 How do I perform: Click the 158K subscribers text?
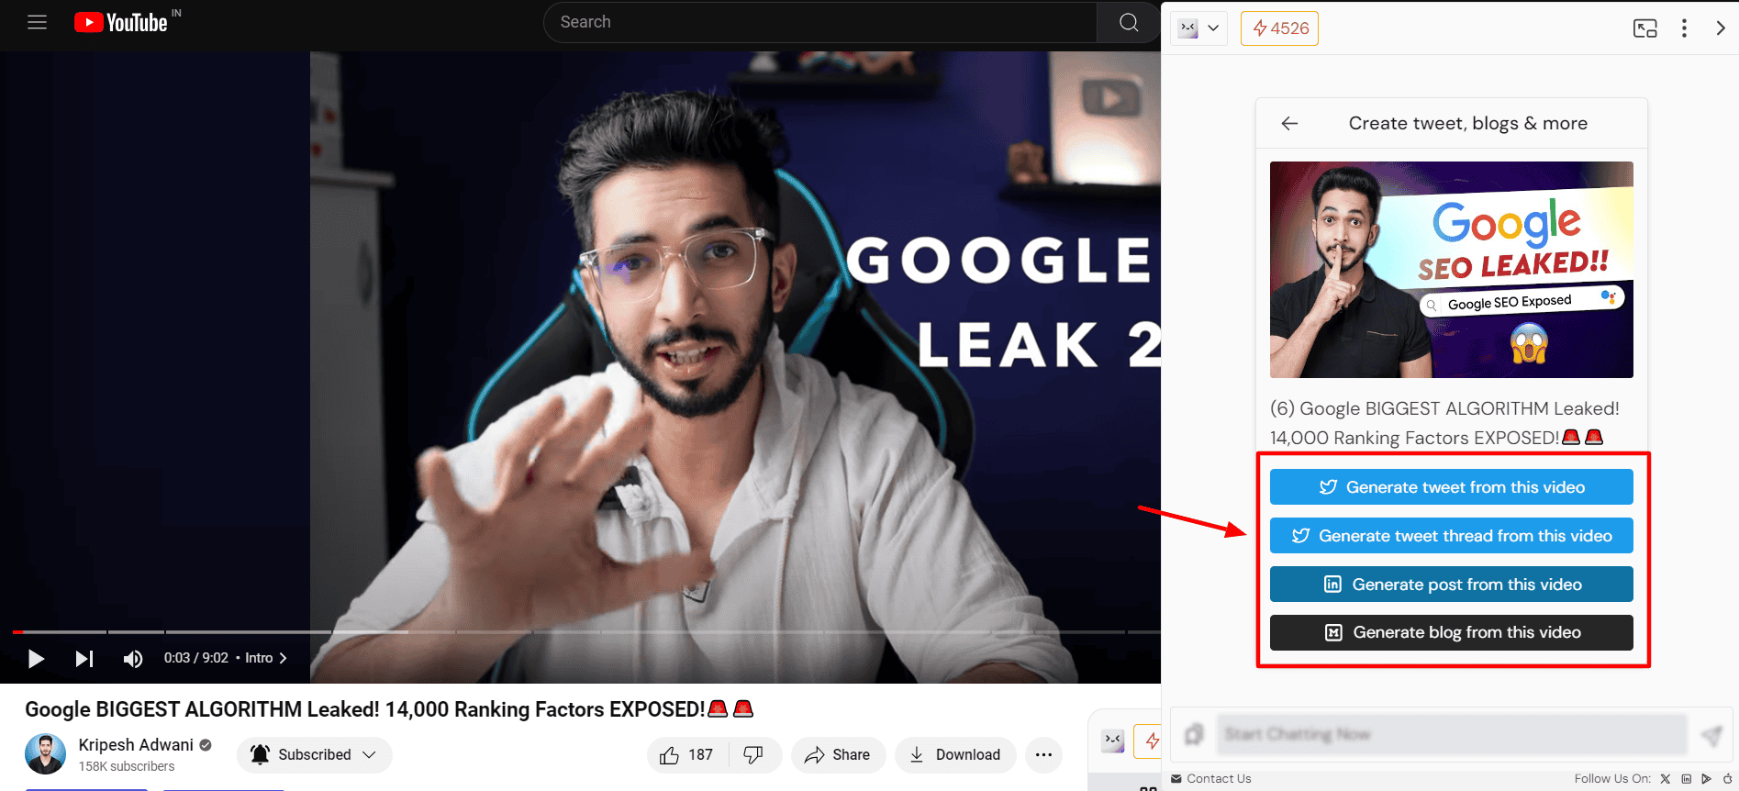tap(127, 766)
